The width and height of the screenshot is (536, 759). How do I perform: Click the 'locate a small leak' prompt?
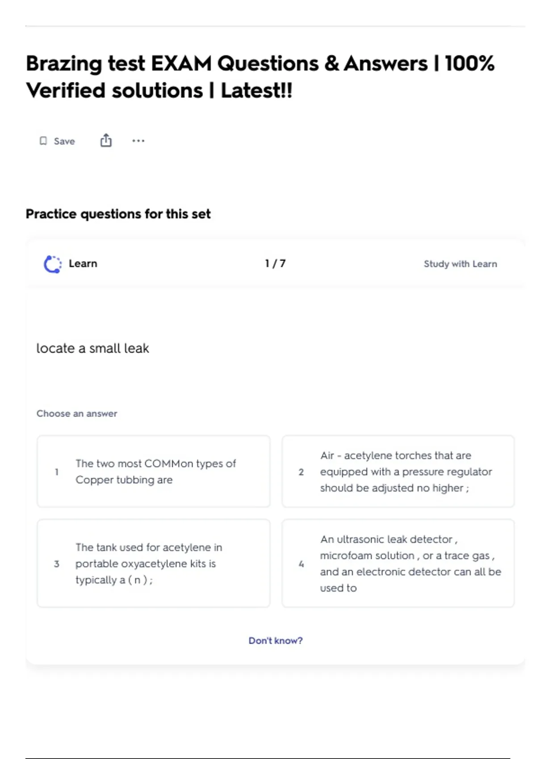[93, 348]
